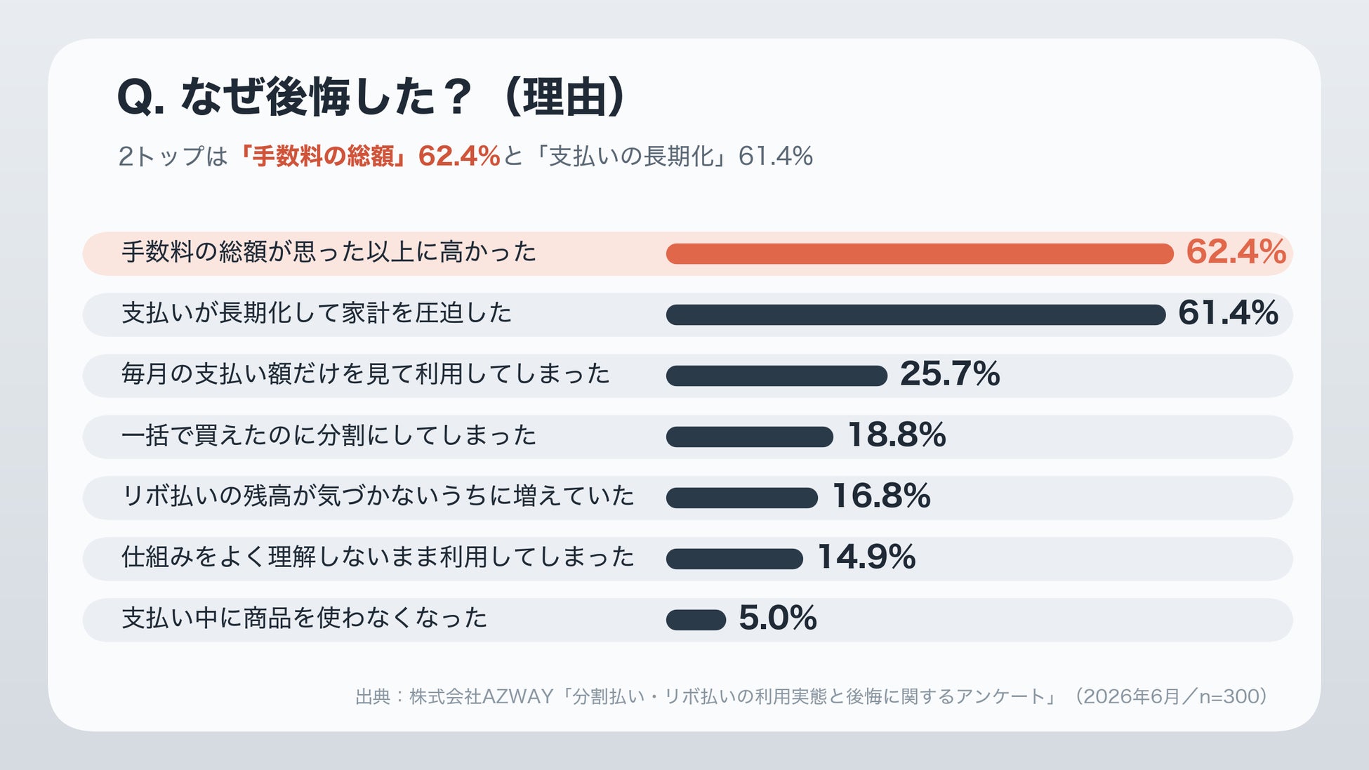This screenshot has width=1369, height=770.
Task: Click the 5.0% value label
Action: coord(778,618)
